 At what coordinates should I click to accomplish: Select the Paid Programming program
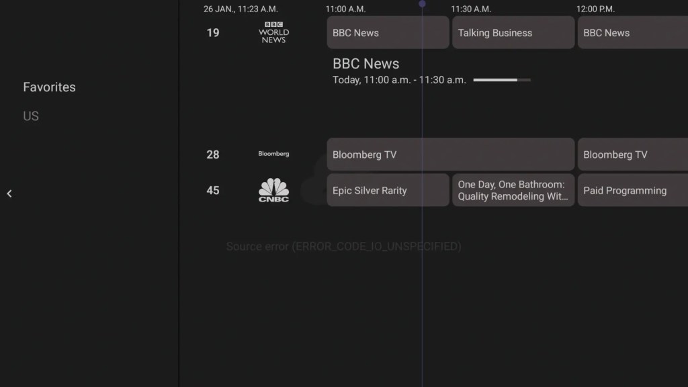click(x=633, y=190)
